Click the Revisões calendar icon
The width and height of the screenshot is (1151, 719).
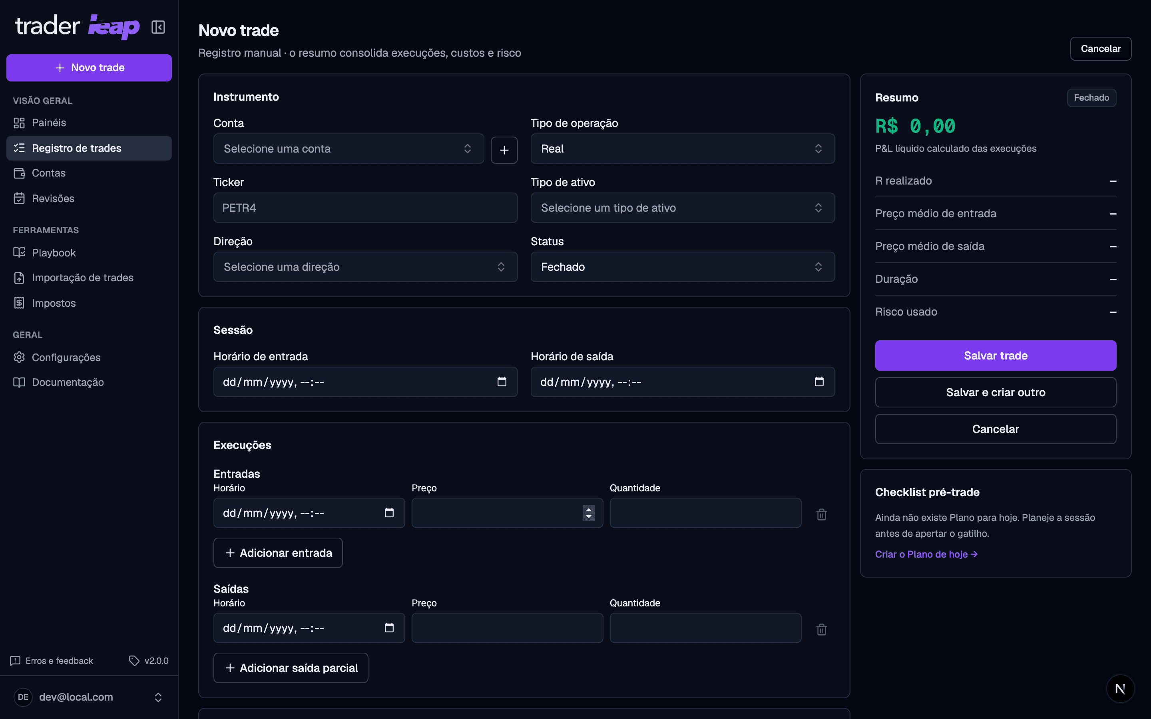19,198
